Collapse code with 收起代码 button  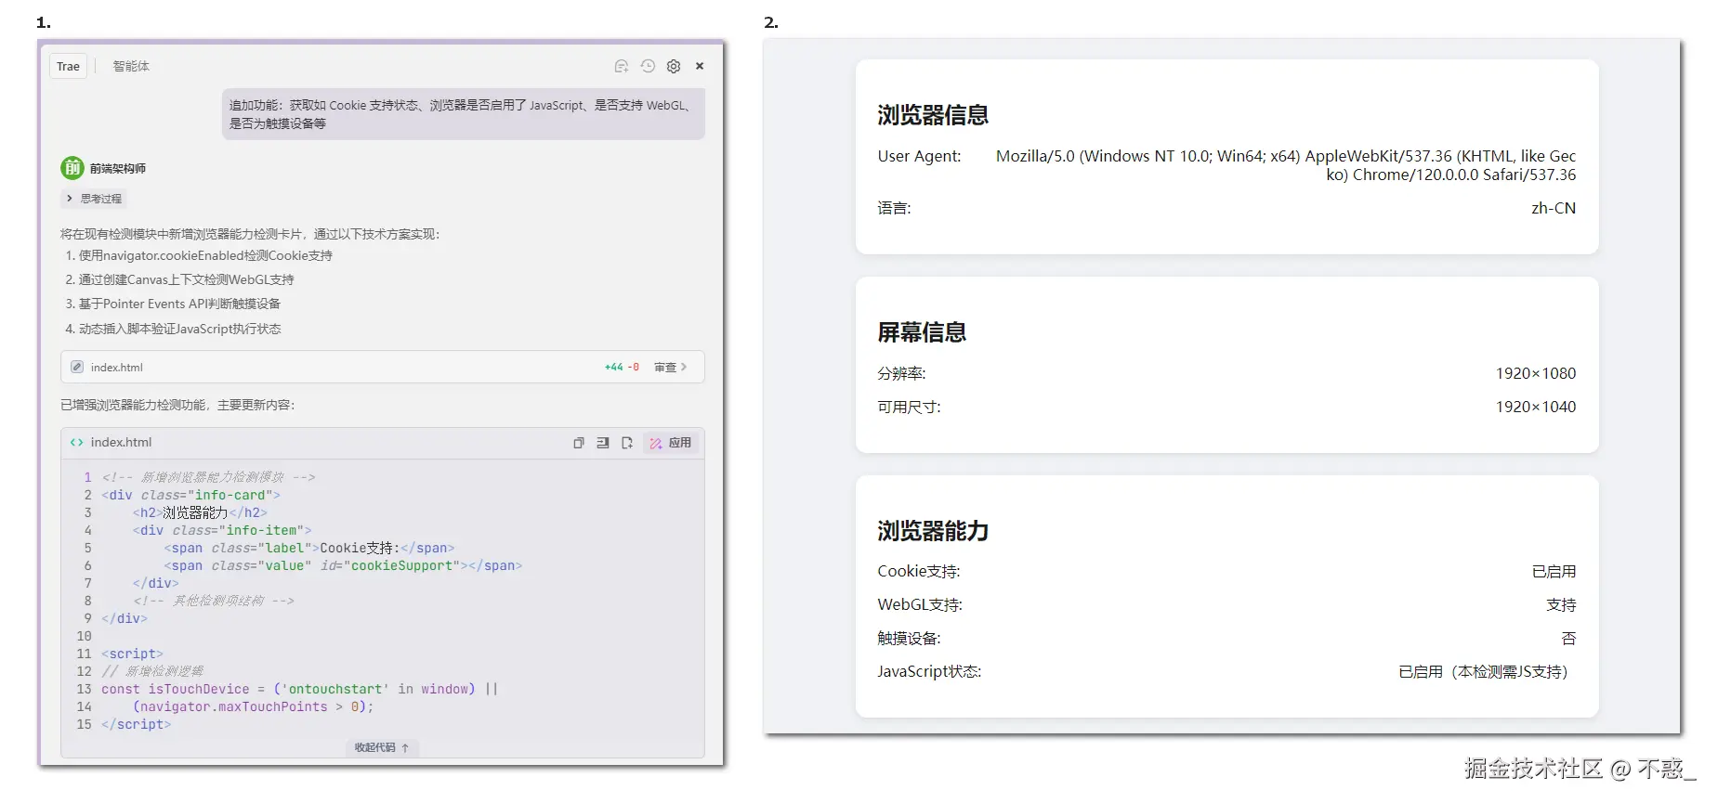pyautogui.click(x=381, y=747)
